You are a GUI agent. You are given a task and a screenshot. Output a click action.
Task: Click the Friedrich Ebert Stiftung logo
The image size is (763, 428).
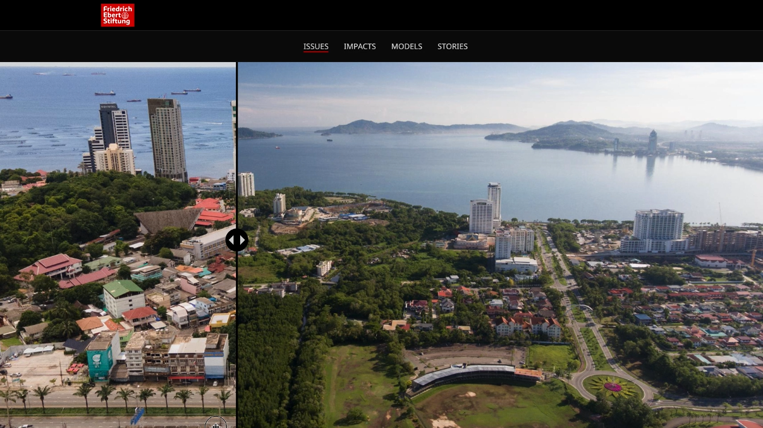click(x=118, y=15)
